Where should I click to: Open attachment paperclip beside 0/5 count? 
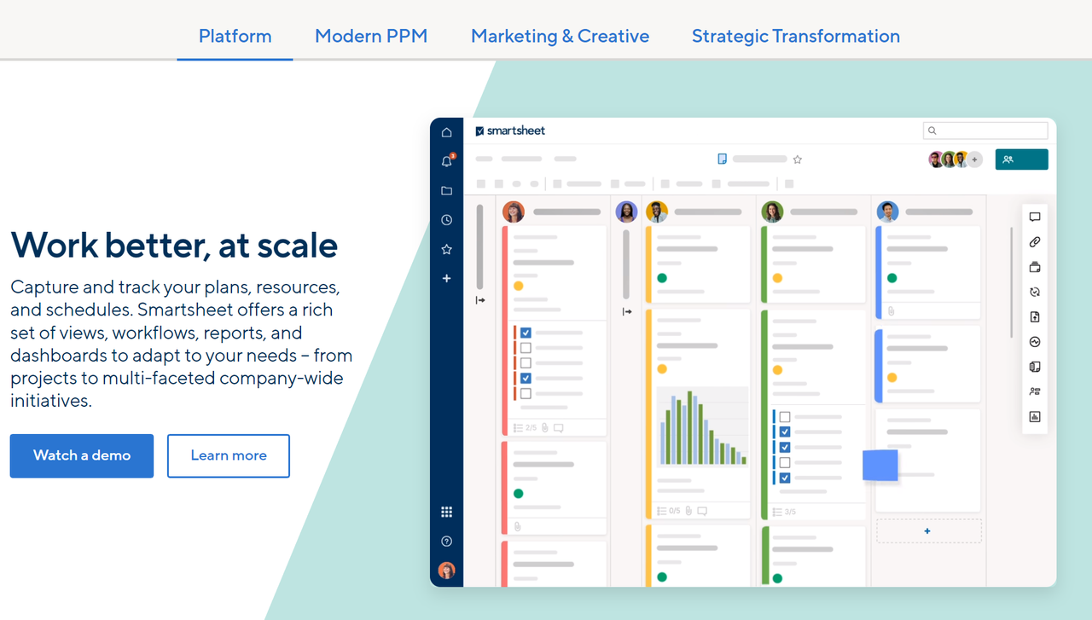[688, 511]
